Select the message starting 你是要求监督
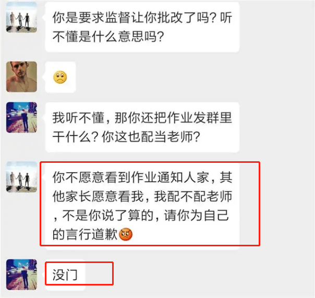 click(x=142, y=27)
